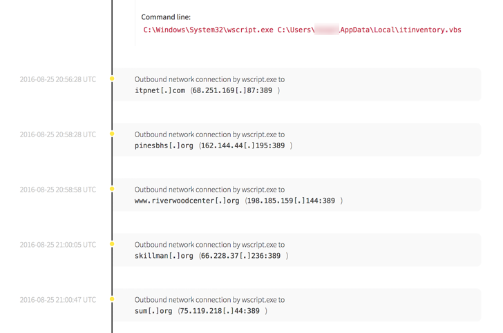Image resolution: width=503 pixels, height=333 pixels.
Task: Click the 2016-08-25 21:00:47 UTC timestamp
Action: tap(58, 300)
